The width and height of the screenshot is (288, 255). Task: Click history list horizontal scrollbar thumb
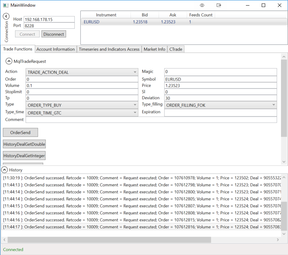[x=109, y=240]
